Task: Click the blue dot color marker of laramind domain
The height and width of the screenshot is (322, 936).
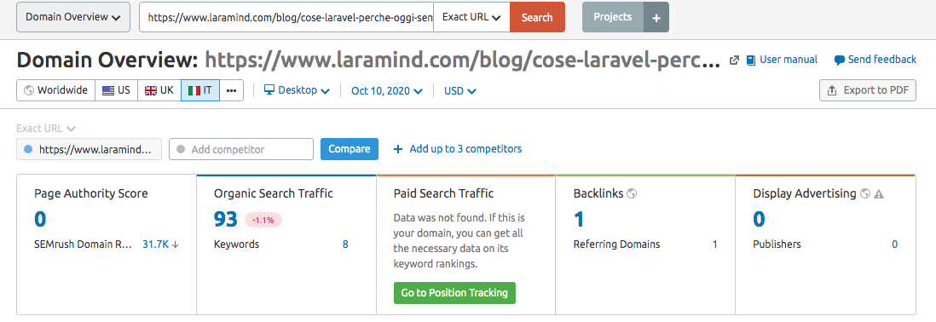Action: tap(27, 149)
